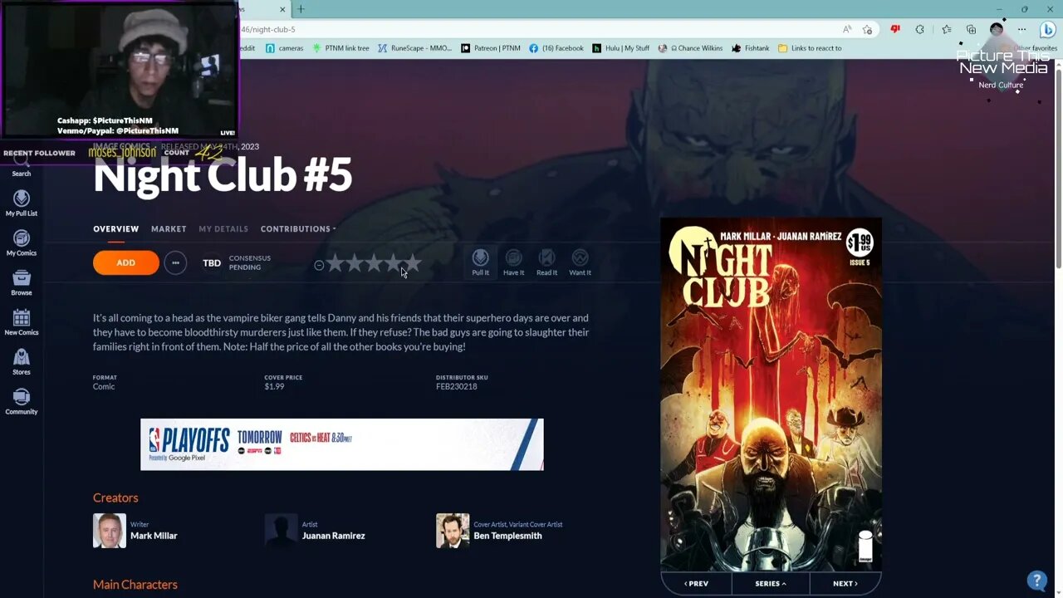Open the Favorites list icon
1063x598 pixels.
tap(946, 29)
